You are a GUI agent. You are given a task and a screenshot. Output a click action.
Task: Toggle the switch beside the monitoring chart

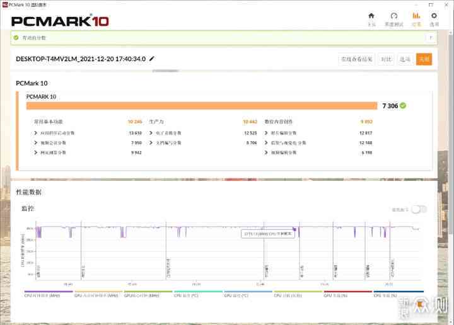419,209
